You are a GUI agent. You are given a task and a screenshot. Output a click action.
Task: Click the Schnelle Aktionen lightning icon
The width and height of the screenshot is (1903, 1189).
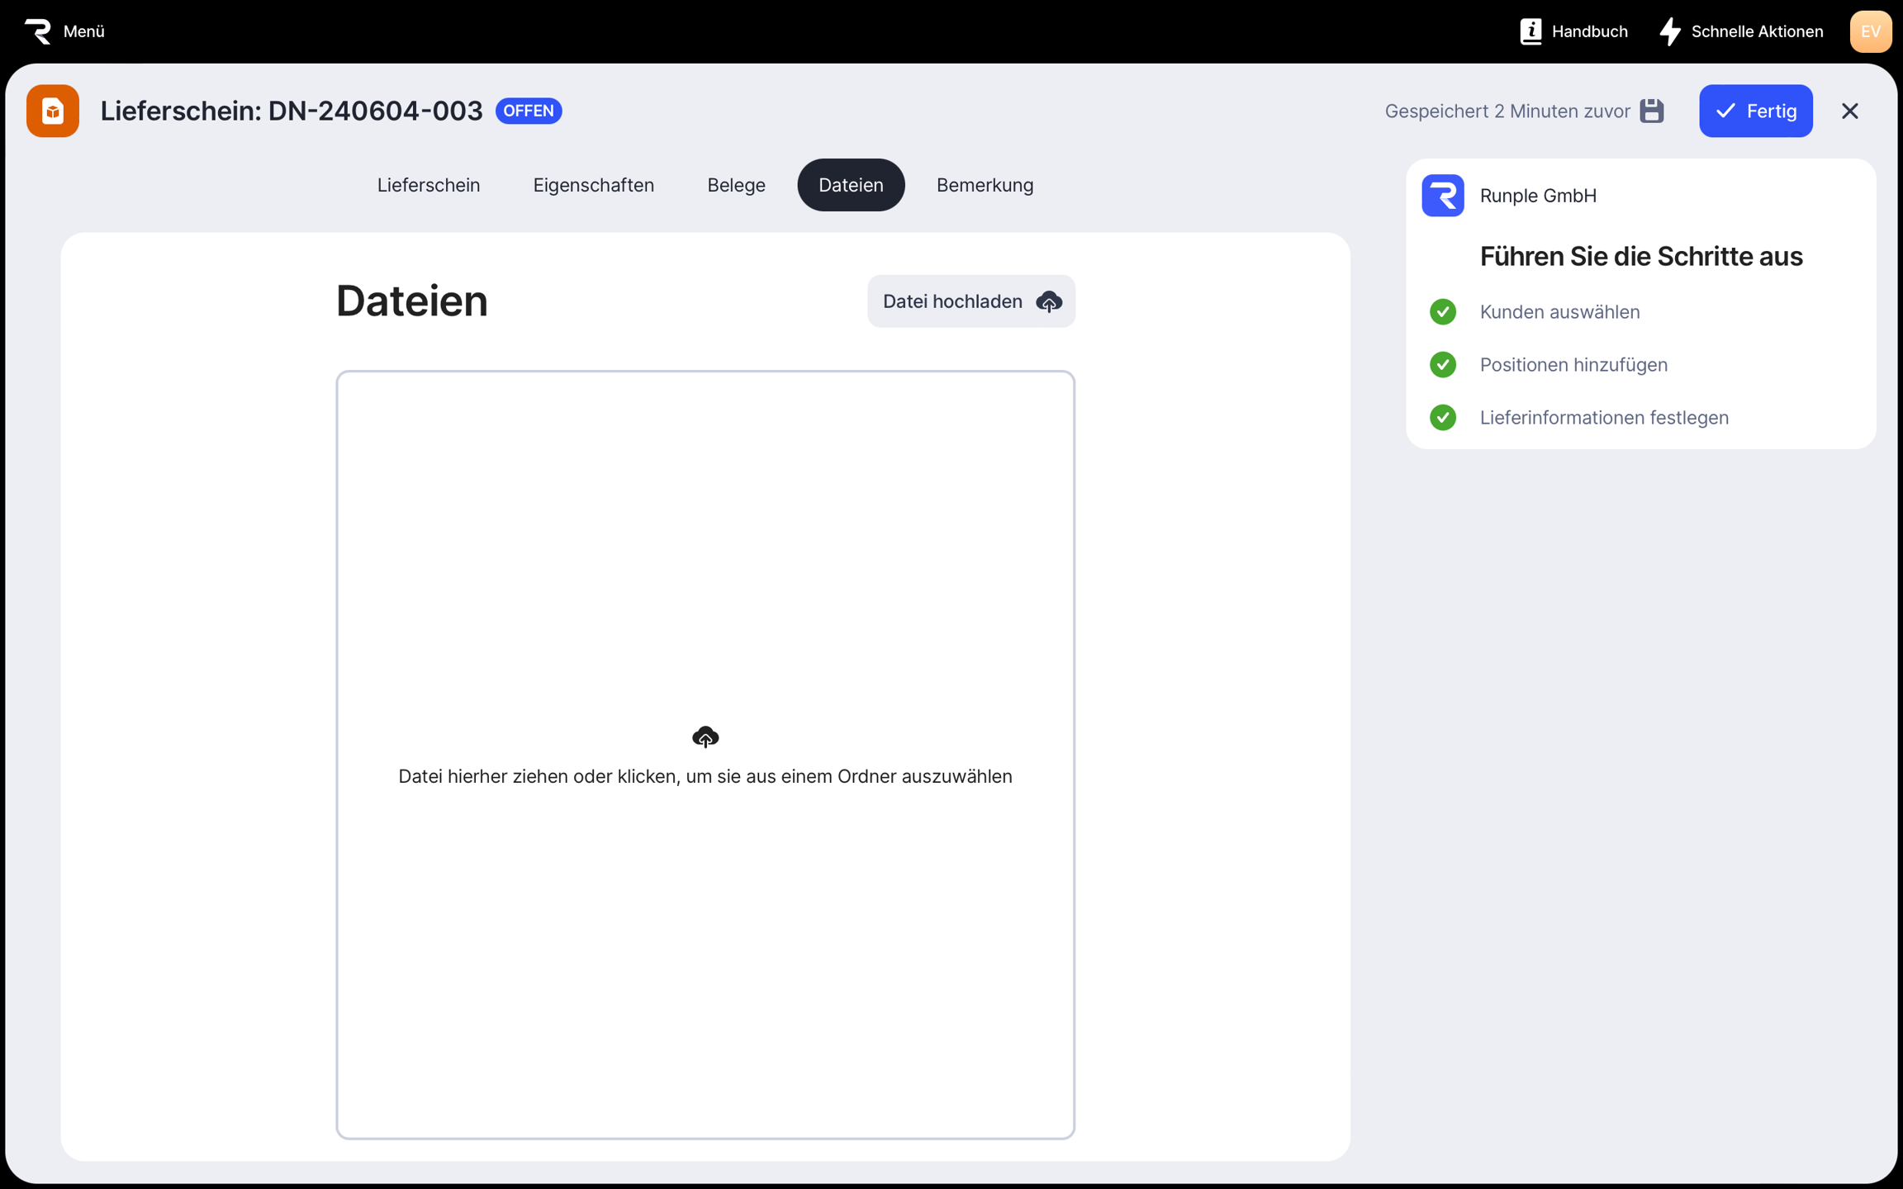click(x=1670, y=31)
